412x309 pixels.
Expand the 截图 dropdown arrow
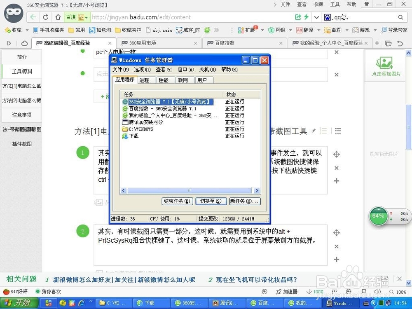347,30
